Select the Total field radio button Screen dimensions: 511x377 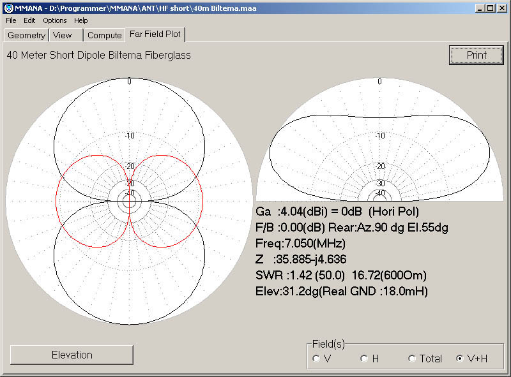425,359
